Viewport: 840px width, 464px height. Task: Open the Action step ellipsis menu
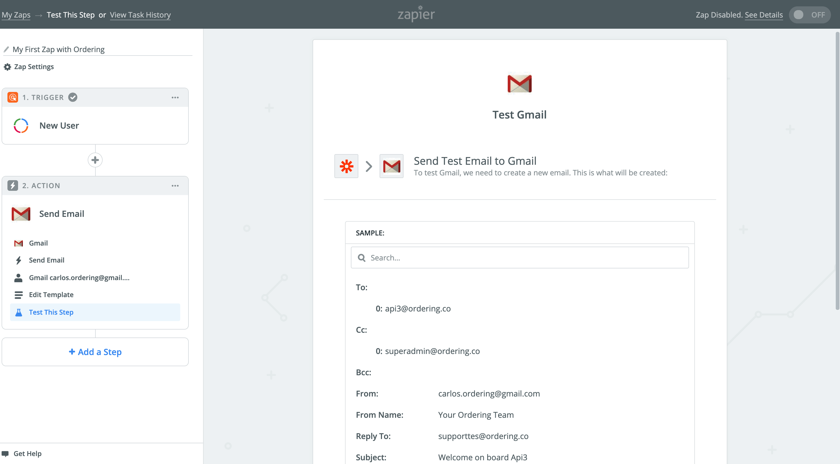click(x=175, y=185)
